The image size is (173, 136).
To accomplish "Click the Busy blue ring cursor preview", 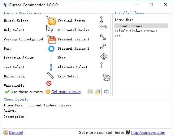I will click(51, 49).
